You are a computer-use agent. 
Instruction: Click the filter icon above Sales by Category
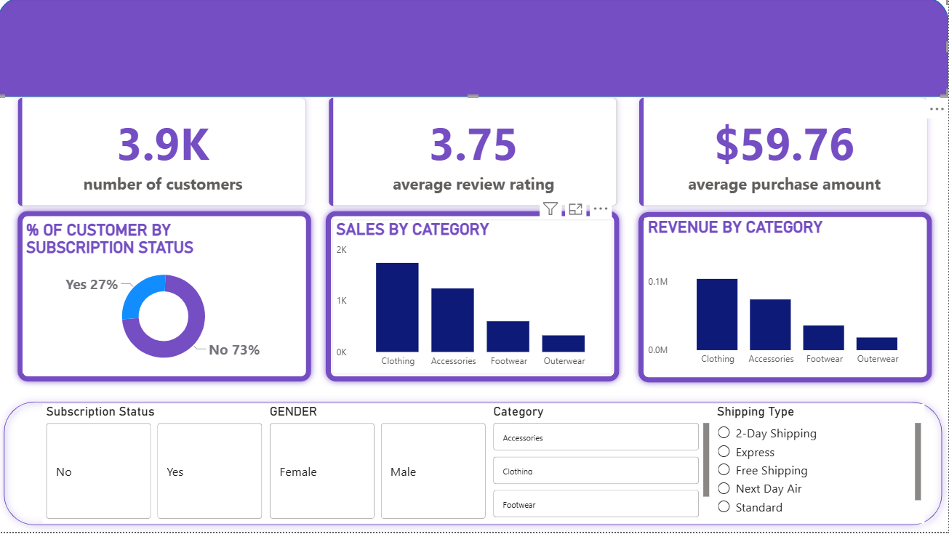(550, 209)
